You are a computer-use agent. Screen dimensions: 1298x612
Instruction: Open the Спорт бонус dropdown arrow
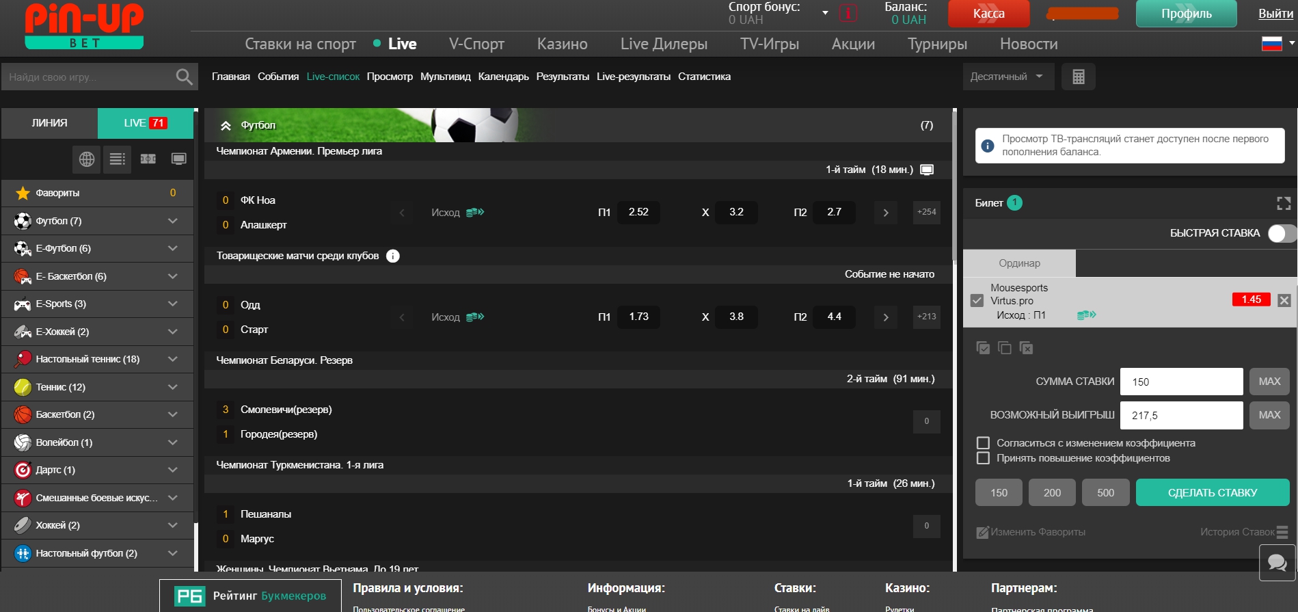(x=825, y=13)
